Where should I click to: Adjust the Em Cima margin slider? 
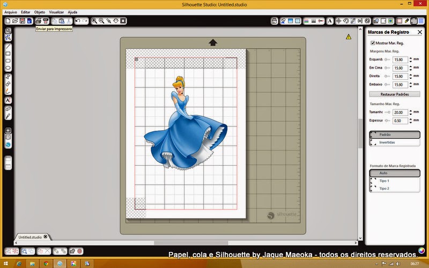pos(387,68)
